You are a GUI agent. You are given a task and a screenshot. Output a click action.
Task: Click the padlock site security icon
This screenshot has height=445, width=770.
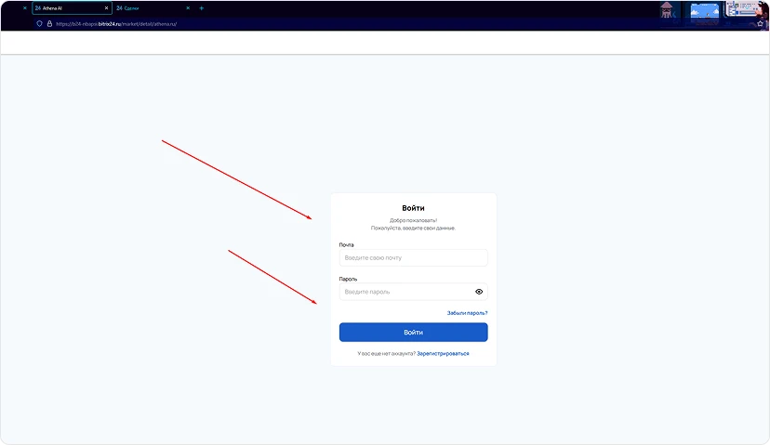click(49, 24)
